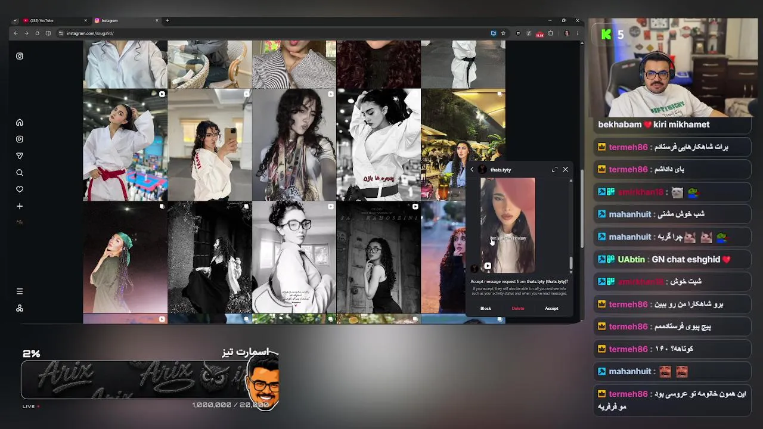Click the Kick logo in stream overlay
763x429 pixels.
[606, 35]
